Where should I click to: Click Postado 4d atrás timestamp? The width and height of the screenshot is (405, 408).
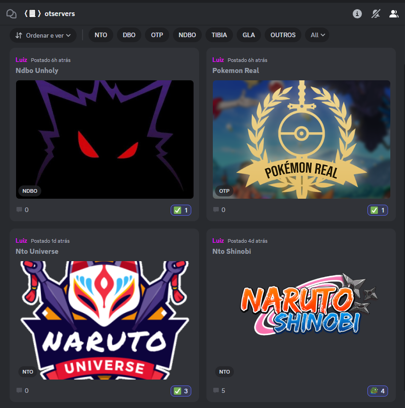point(247,241)
